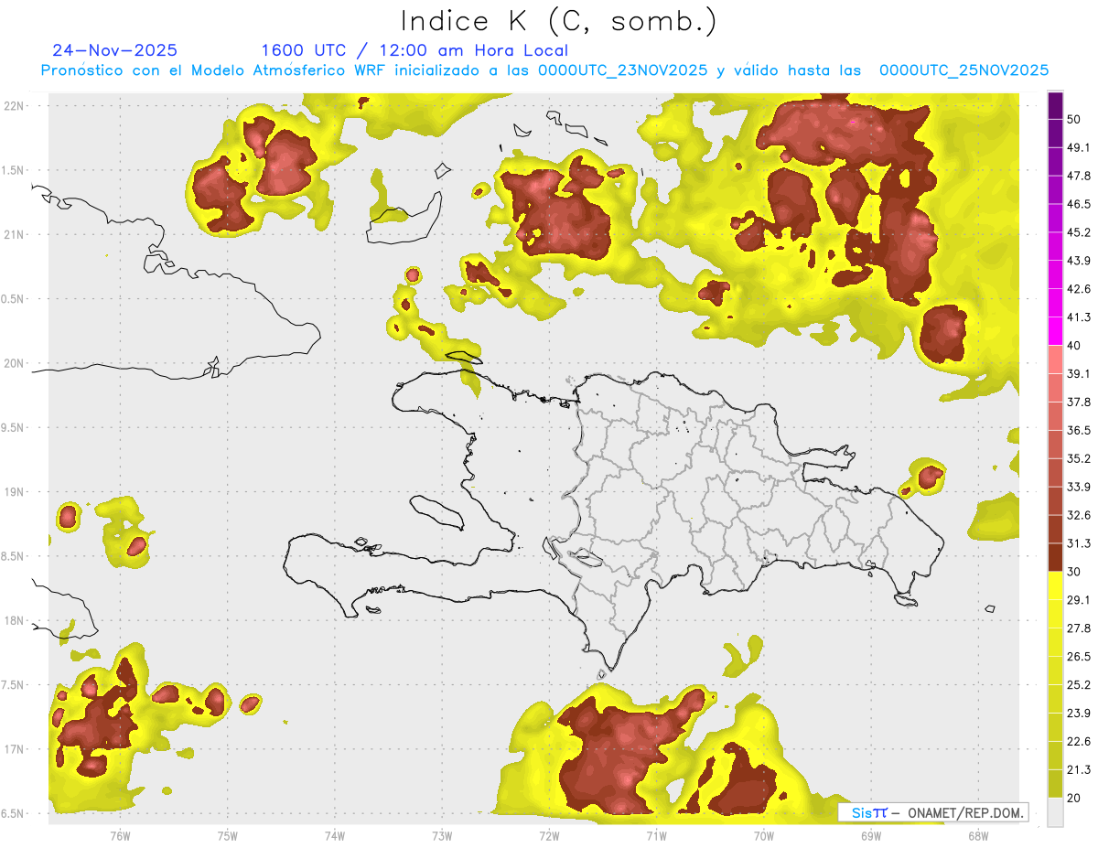Click the color bar value "31.3"
This screenshot has height=848, width=1098.
pyautogui.click(x=1079, y=543)
